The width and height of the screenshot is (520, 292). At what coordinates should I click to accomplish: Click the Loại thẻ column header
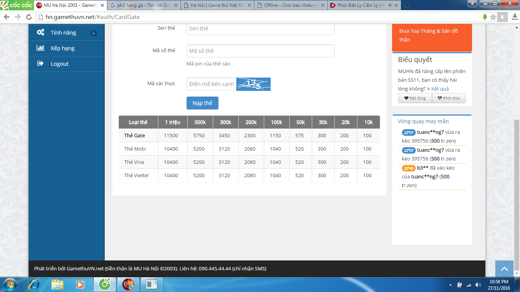pyautogui.click(x=138, y=122)
